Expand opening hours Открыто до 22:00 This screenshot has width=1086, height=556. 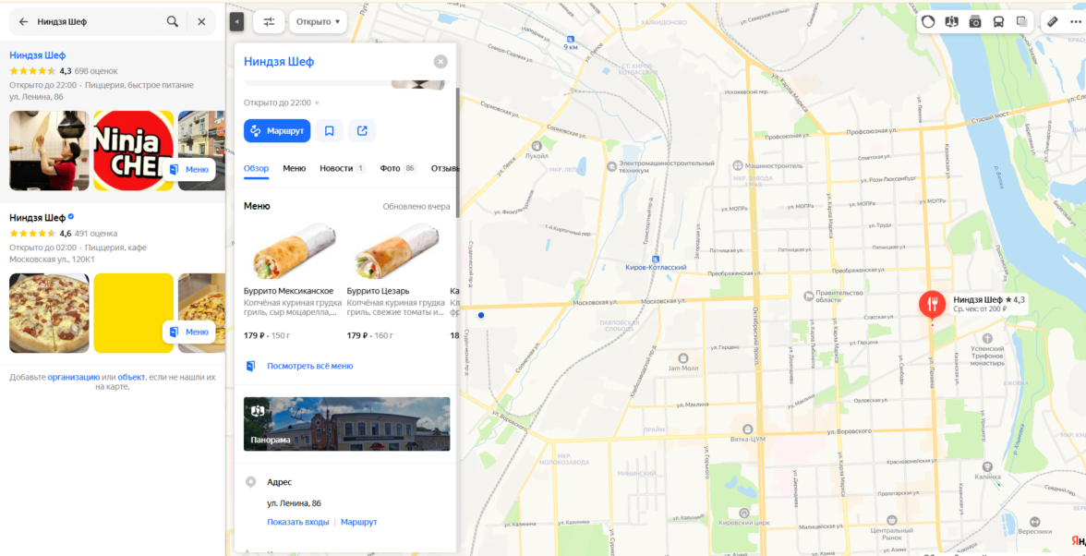[x=281, y=103]
